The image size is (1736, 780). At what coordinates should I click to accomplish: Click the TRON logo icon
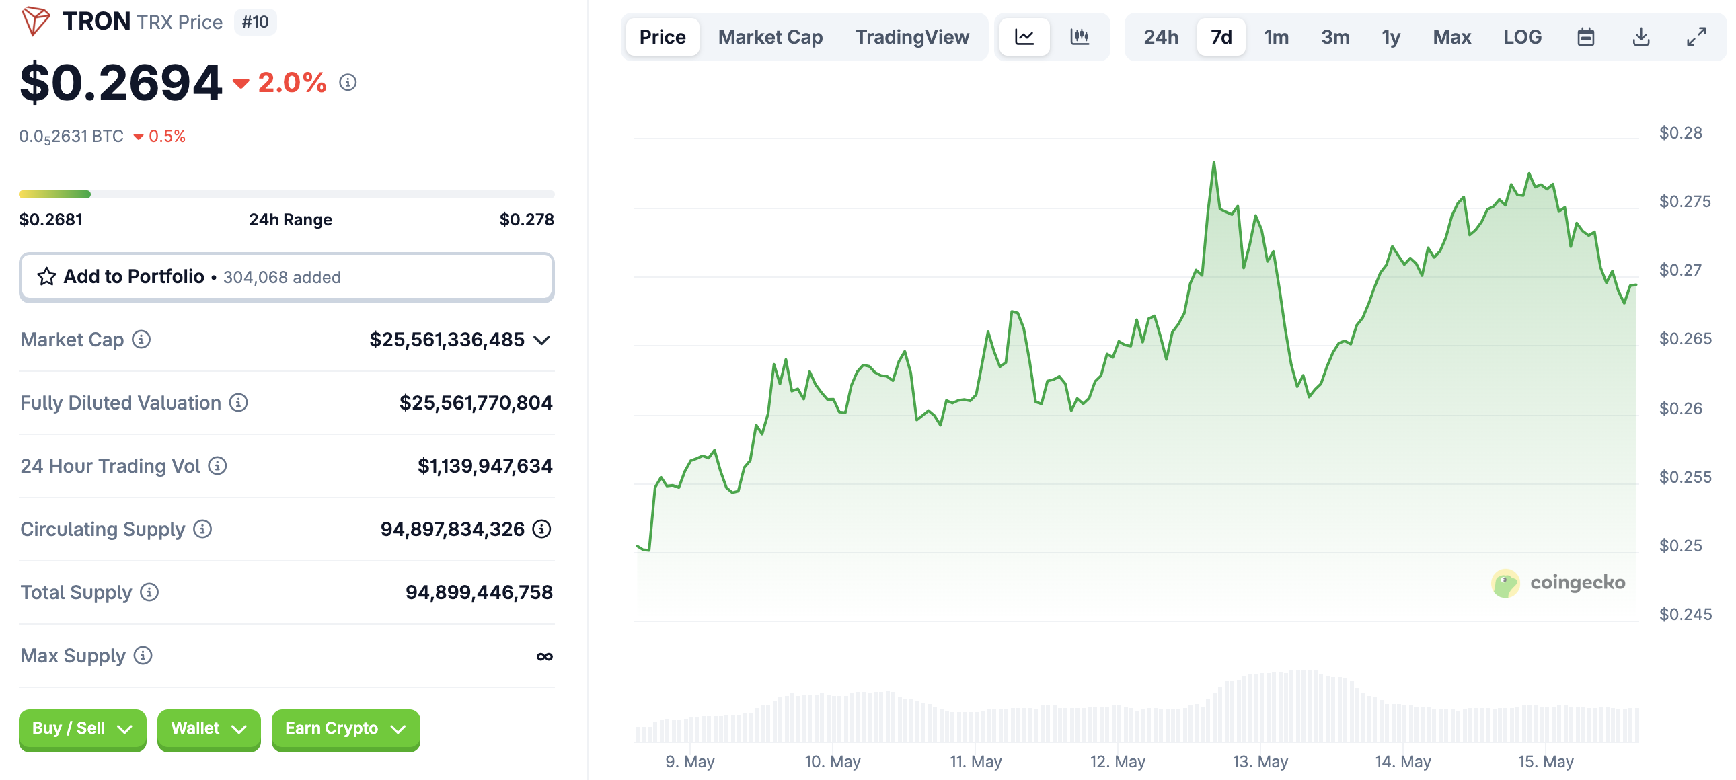click(36, 20)
